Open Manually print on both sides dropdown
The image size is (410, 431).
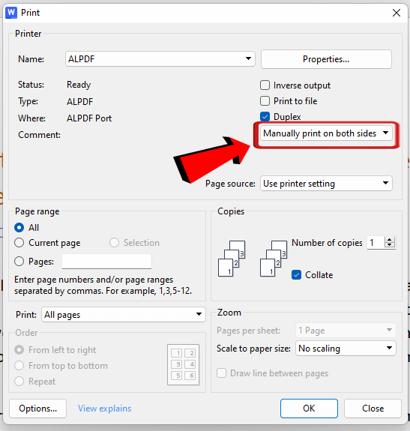326,133
